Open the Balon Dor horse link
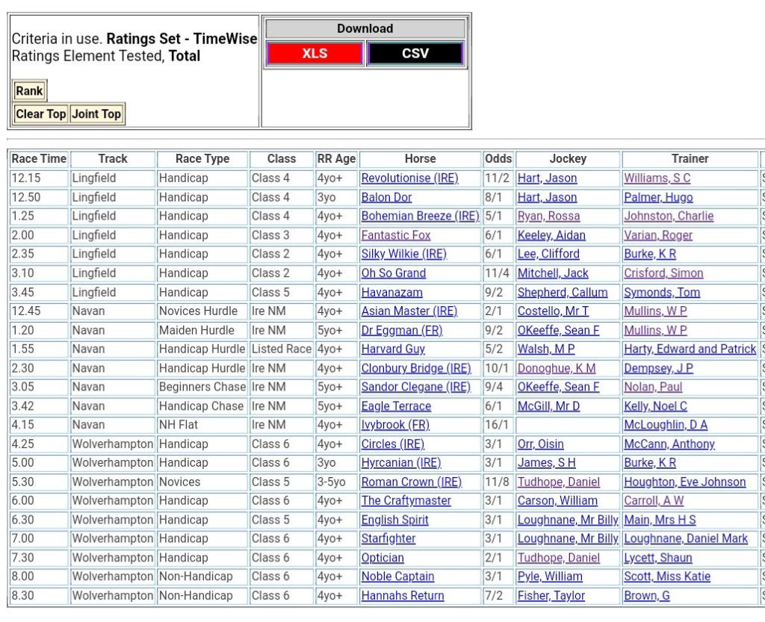Viewport: 765px width, 622px height. coord(386,198)
